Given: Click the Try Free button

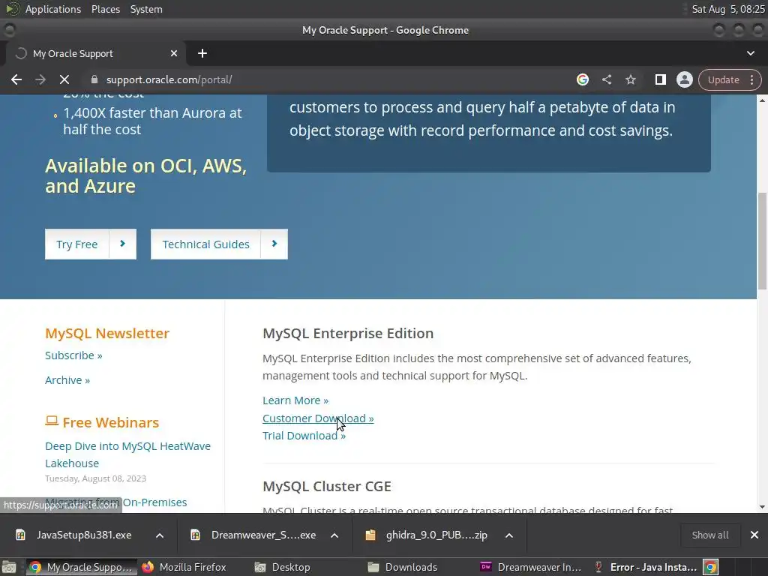Looking at the screenshot, I should point(77,244).
